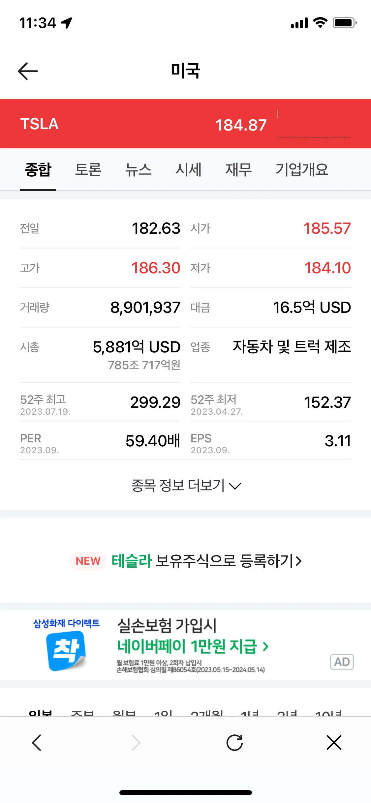This screenshot has width=371, height=803.
Task: Select the 기업개요 tab
Action: click(302, 170)
